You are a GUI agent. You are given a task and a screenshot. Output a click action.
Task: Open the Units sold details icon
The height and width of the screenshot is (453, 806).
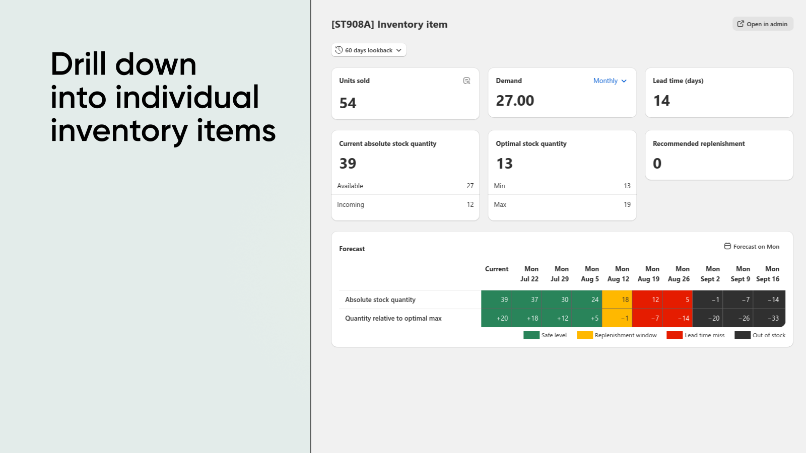466,81
